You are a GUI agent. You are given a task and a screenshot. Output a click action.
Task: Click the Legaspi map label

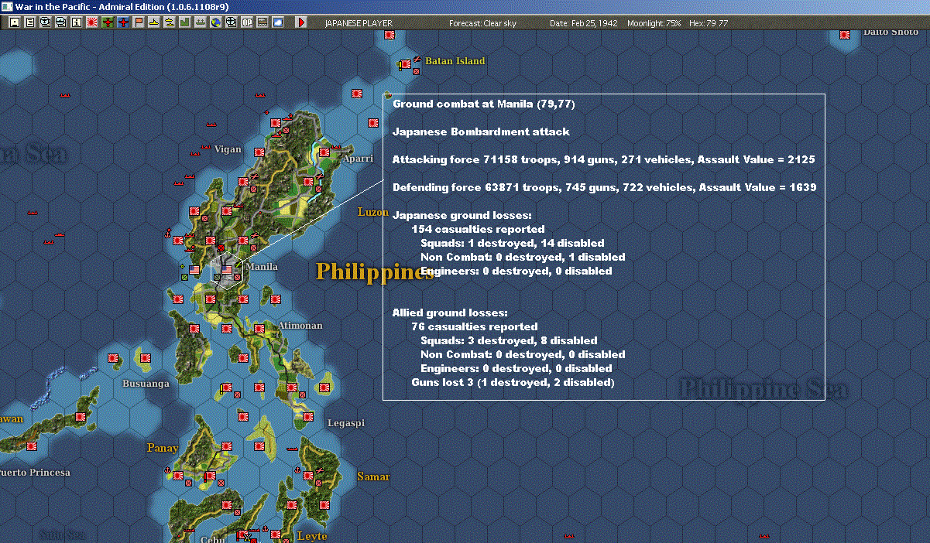[346, 424]
